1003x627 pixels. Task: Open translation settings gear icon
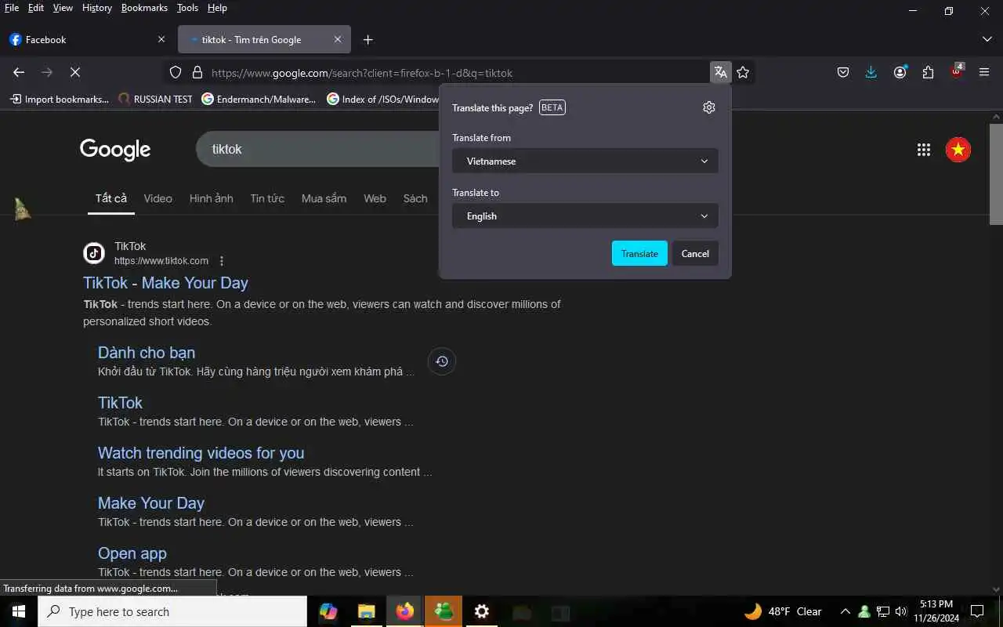click(x=709, y=107)
